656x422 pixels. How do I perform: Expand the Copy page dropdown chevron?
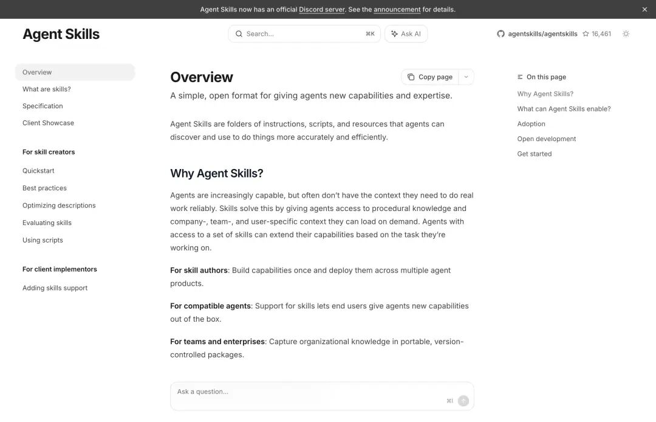coord(466,77)
